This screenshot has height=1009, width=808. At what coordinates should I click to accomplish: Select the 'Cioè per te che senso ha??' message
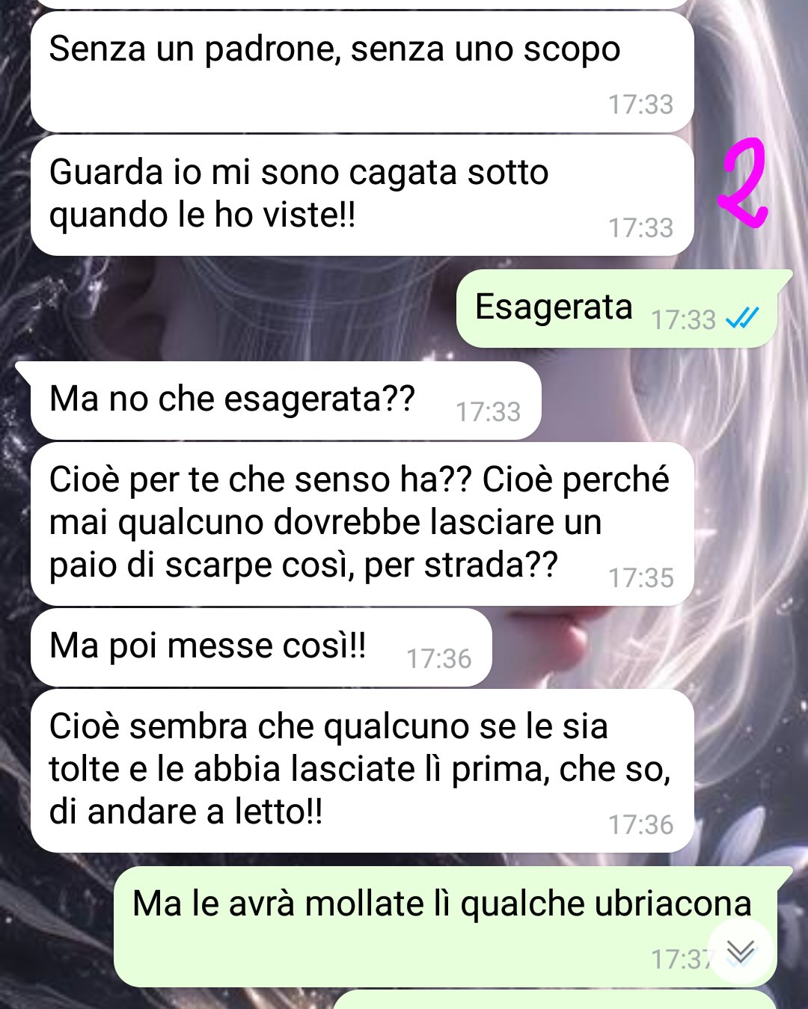[362, 524]
